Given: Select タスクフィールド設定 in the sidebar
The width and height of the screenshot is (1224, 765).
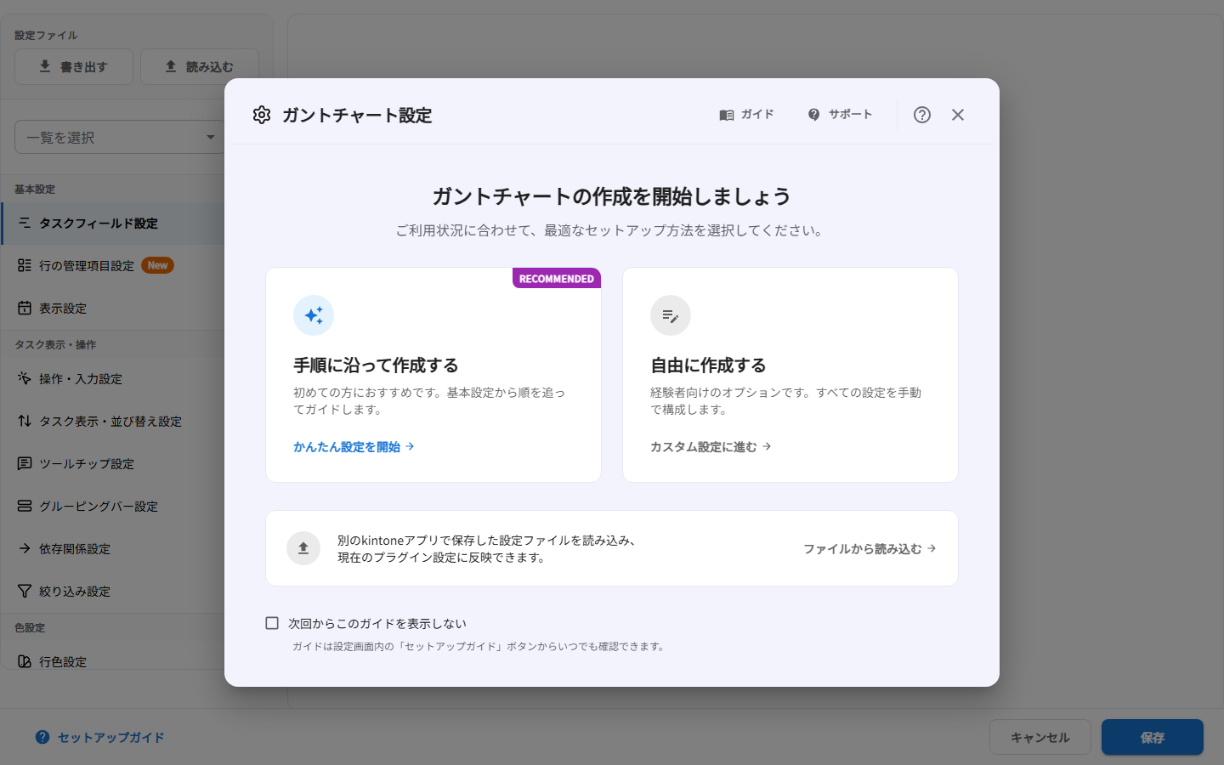Looking at the screenshot, I should pos(113,224).
